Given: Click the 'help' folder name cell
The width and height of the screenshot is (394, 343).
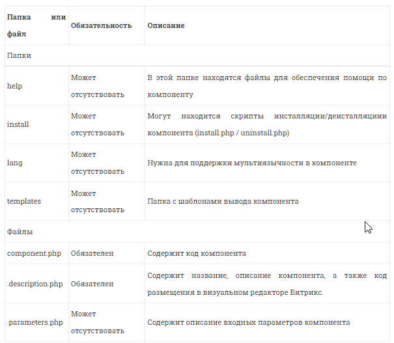Looking at the screenshot, I should tap(36, 86).
